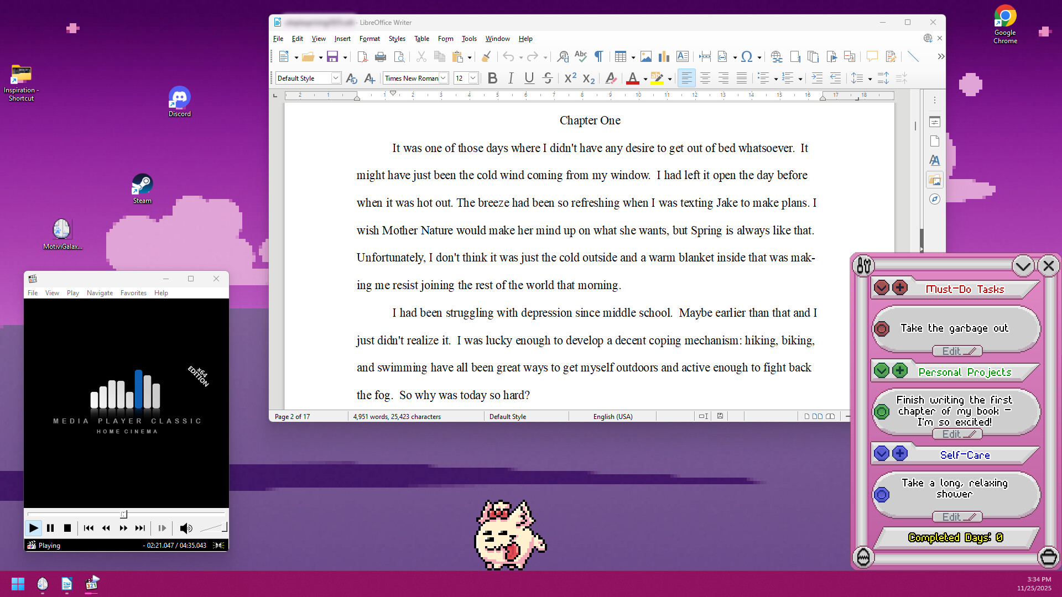Viewport: 1062px width, 597px height.
Task: Insert a chart into the document
Action: tap(663, 56)
